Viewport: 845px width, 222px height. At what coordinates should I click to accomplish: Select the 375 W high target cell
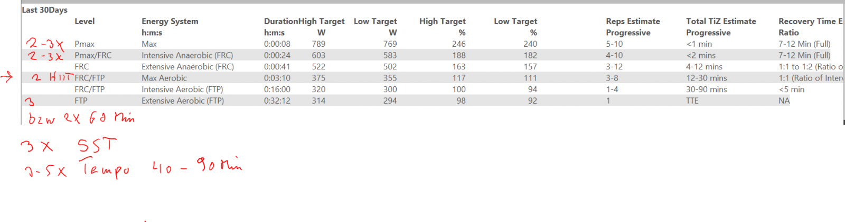click(x=318, y=78)
